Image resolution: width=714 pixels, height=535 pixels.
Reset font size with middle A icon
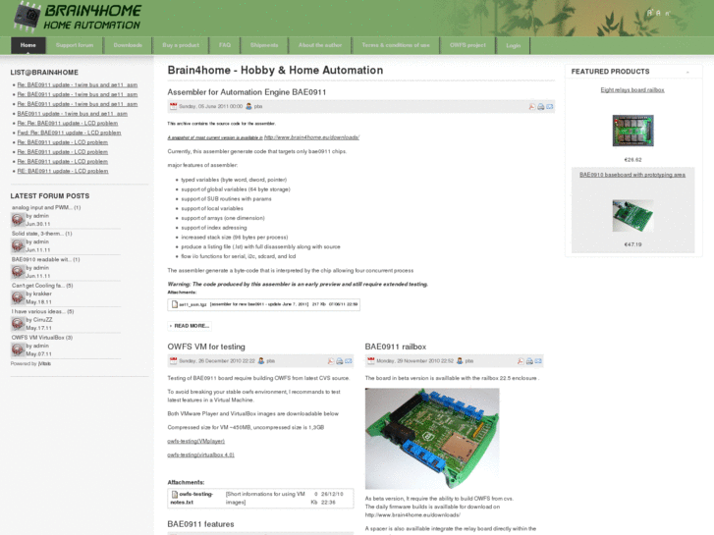(658, 13)
